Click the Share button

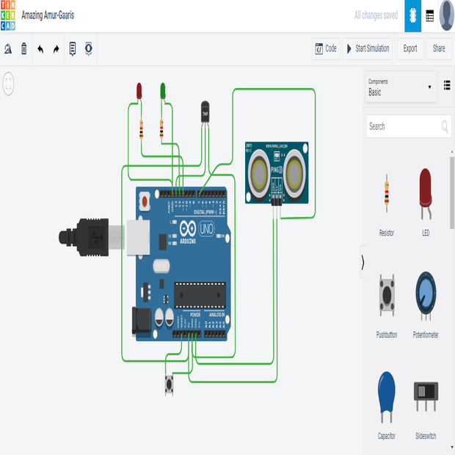coord(439,48)
